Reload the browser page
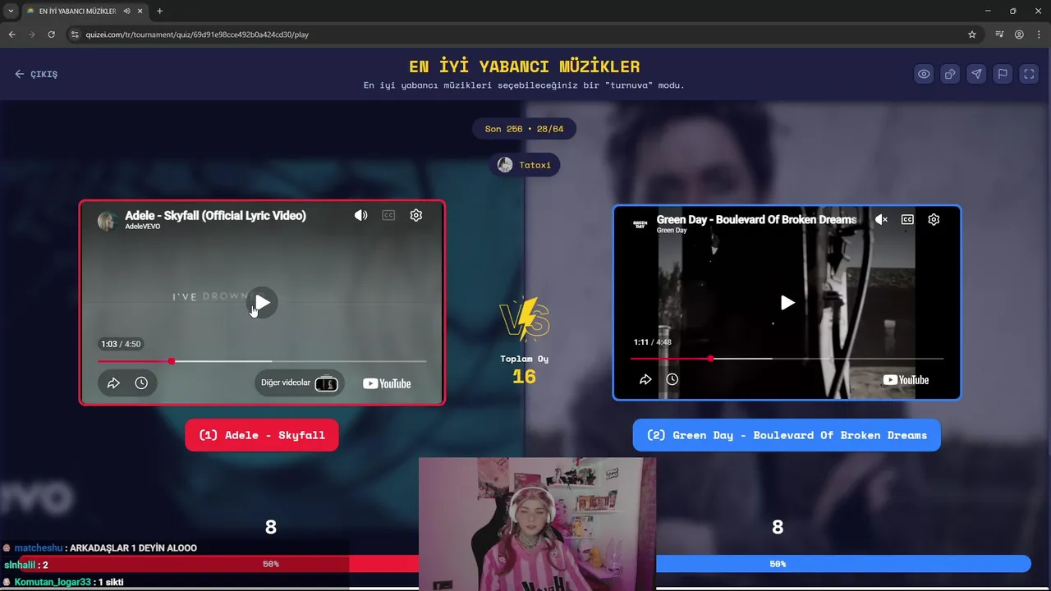1051x591 pixels. [51, 34]
